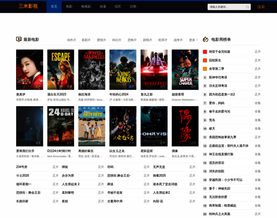The height and width of the screenshot is (218, 277).
Task: Open the Waves of Madness poster
Action: point(92,69)
